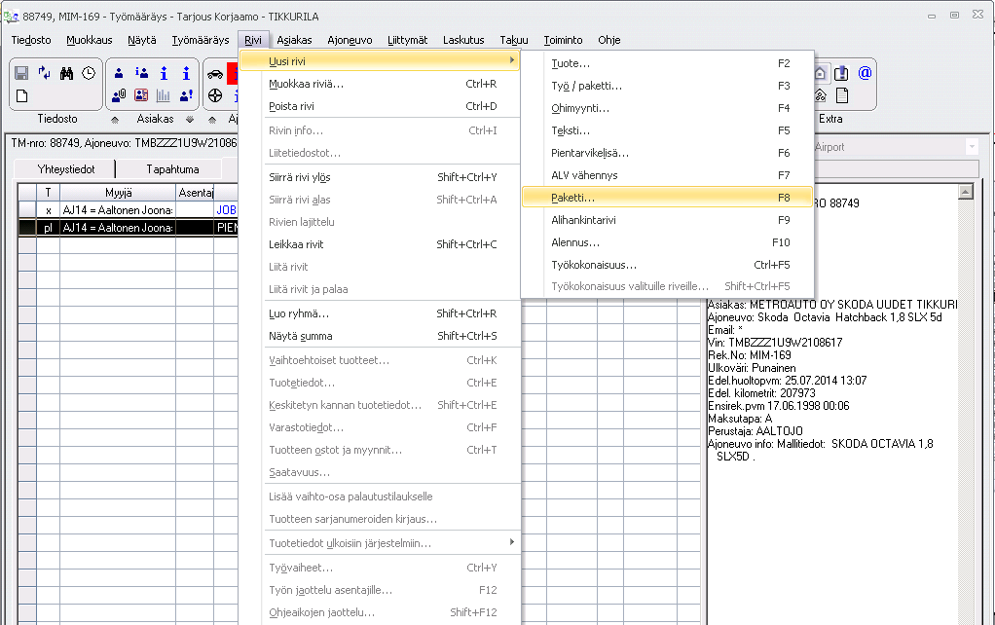Image resolution: width=995 pixels, height=625 pixels.
Task: Click the blue @ email icon
Action: 865,73
